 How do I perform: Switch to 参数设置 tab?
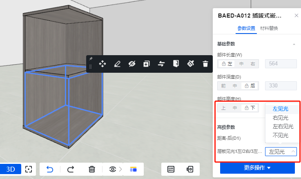coord(246,29)
